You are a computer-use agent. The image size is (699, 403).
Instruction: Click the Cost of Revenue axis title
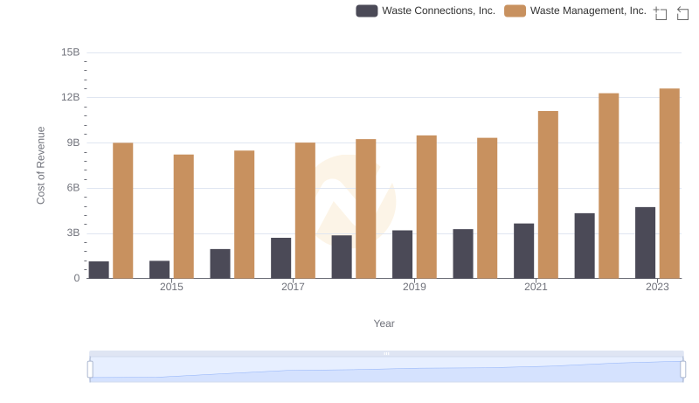click(40, 165)
